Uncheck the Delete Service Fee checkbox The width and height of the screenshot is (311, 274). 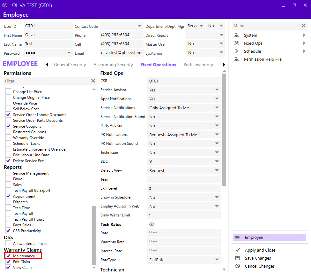[x=8, y=160]
